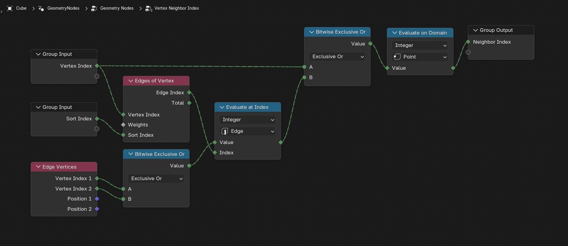568x246 pixels.
Task: Collapse the Edge Vertices node
Action: point(37,167)
